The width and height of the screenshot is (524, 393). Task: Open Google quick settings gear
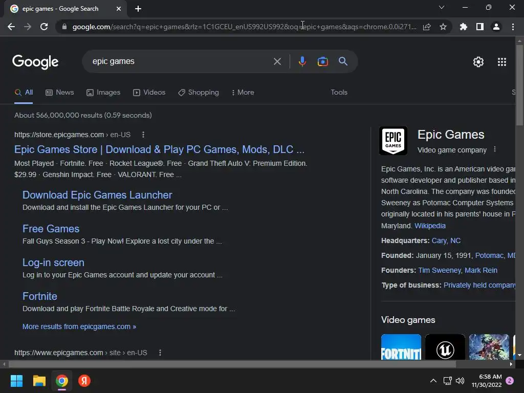click(478, 62)
